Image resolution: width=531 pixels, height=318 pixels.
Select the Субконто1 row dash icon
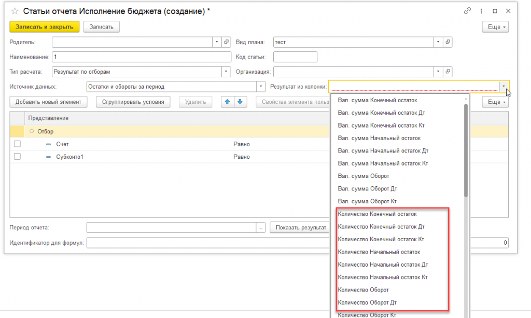pyautogui.click(x=48, y=157)
